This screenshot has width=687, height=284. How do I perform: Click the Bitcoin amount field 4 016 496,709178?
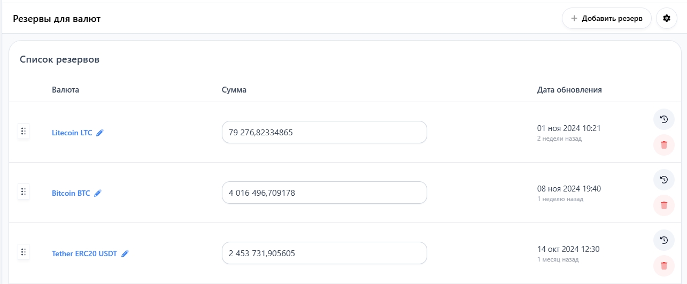pos(324,193)
